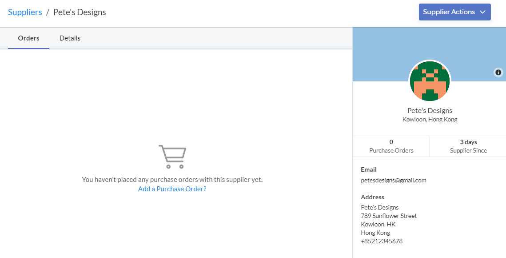Viewport: 506px width, 258px height.
Task: Click the Email section heading
Action: (x=369, y=169)
